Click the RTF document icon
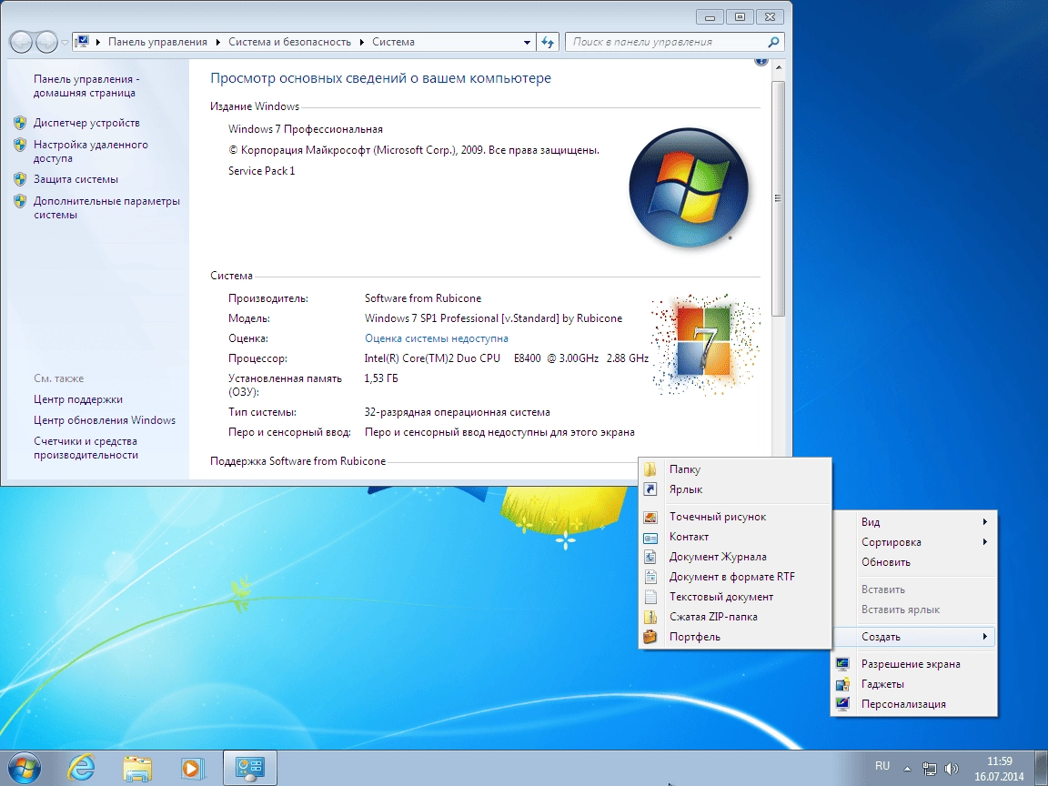This screenshot has height=786, width=1048. pyautogui.click(x=650, y=577)
